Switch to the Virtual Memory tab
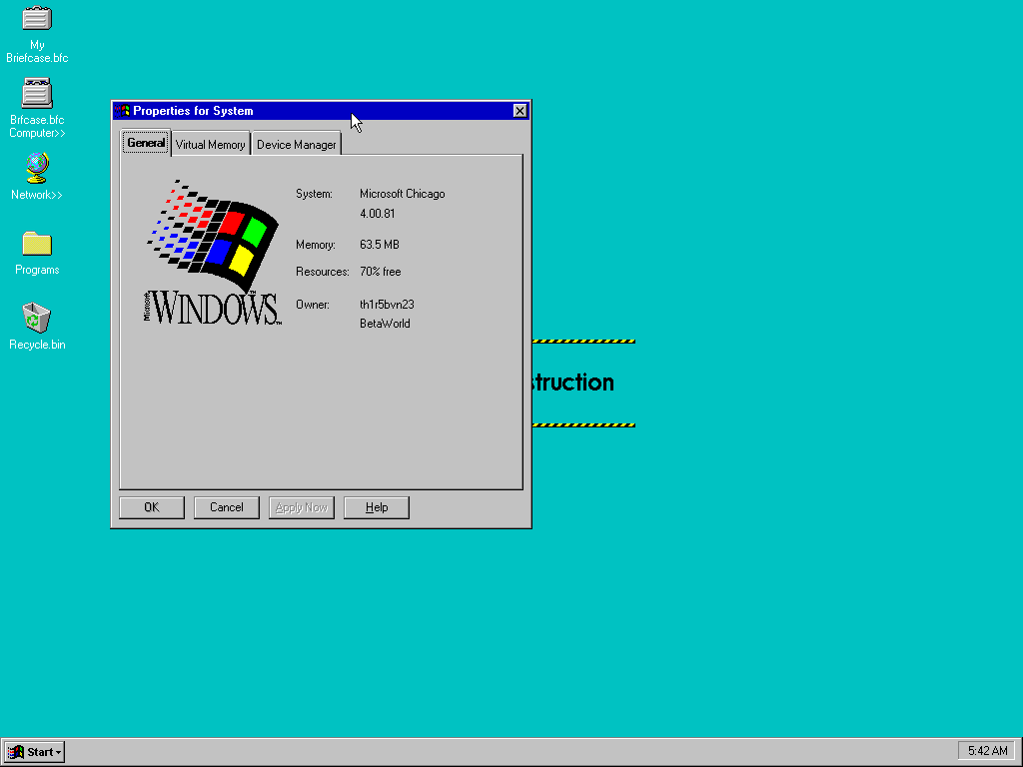Screen dimensions: 1023x767 (x=210, y=144)
